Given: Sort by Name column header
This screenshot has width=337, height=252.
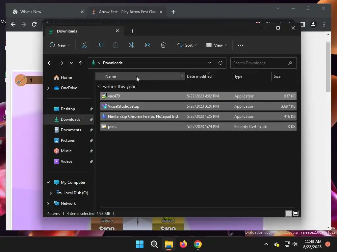Looking at the screenshot, I should 138,76.
